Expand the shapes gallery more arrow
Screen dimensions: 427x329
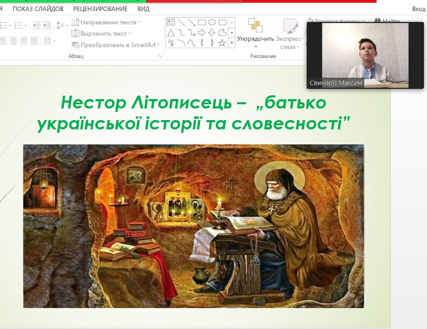(x=232, y=43)
